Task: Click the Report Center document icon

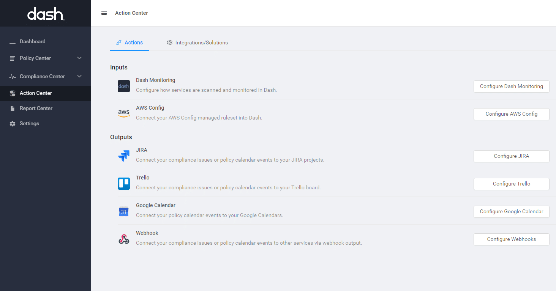Action: click(x=13, y=109)
